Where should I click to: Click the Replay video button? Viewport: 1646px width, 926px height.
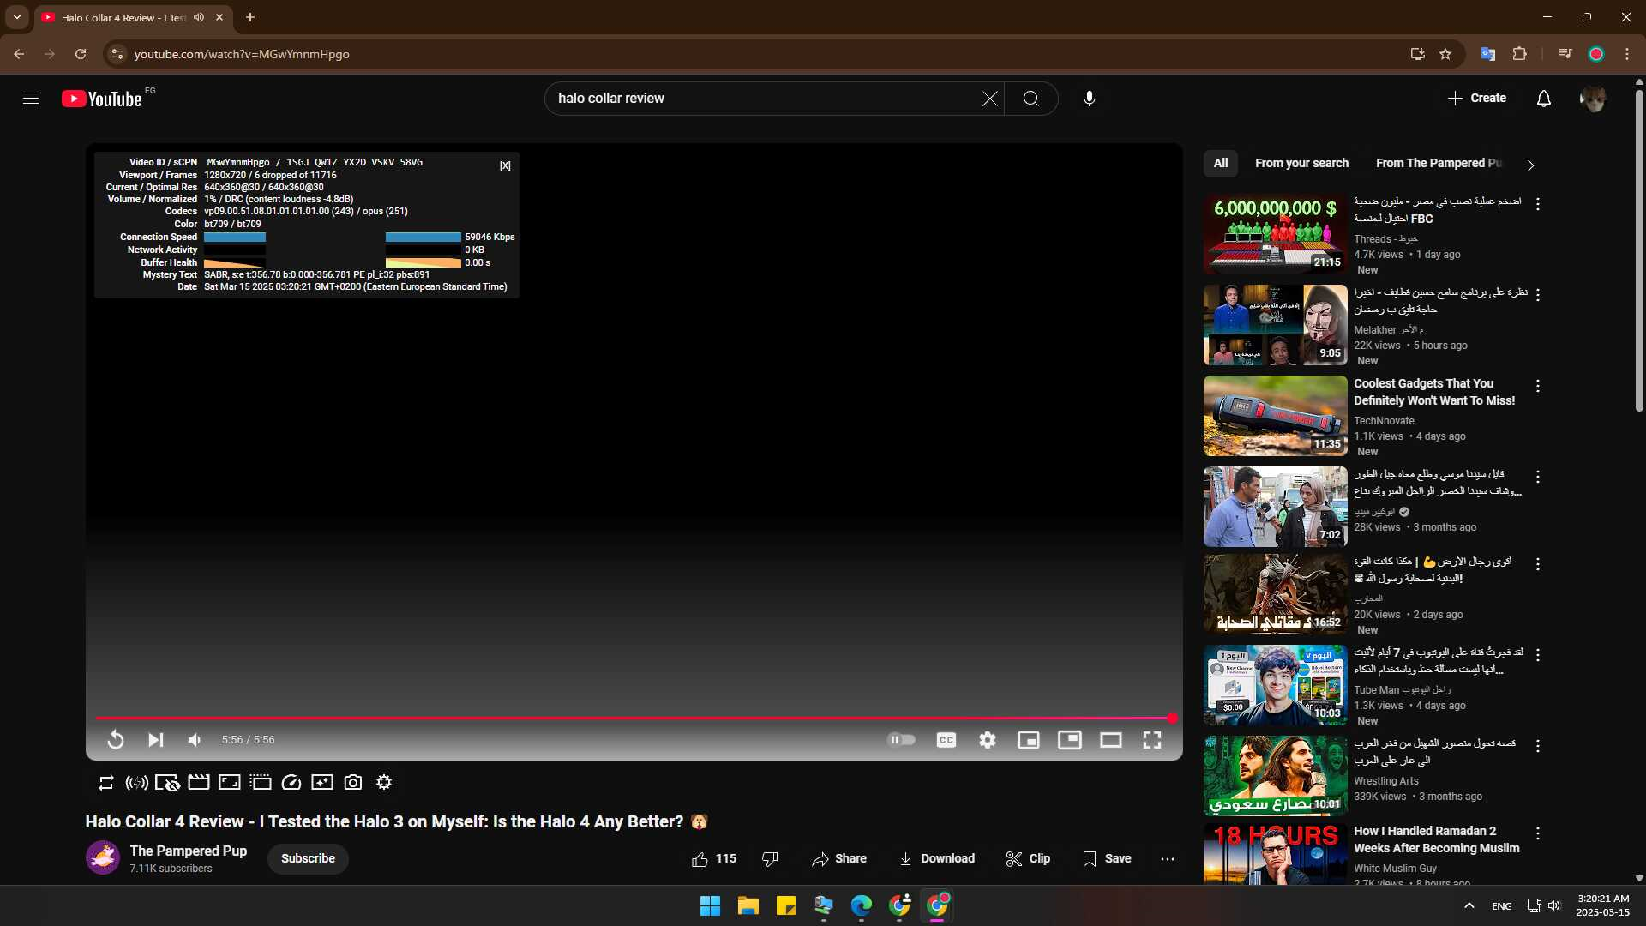pos(116,740)
